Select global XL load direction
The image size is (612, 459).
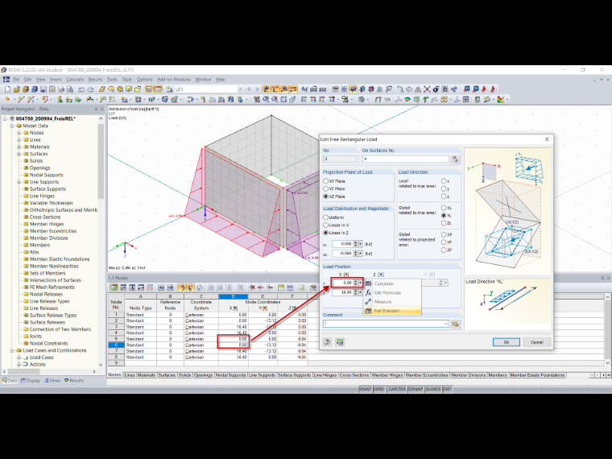coord(444,208)
